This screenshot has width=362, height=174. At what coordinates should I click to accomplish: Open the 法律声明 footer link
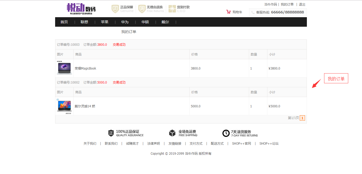coord(153,144)
